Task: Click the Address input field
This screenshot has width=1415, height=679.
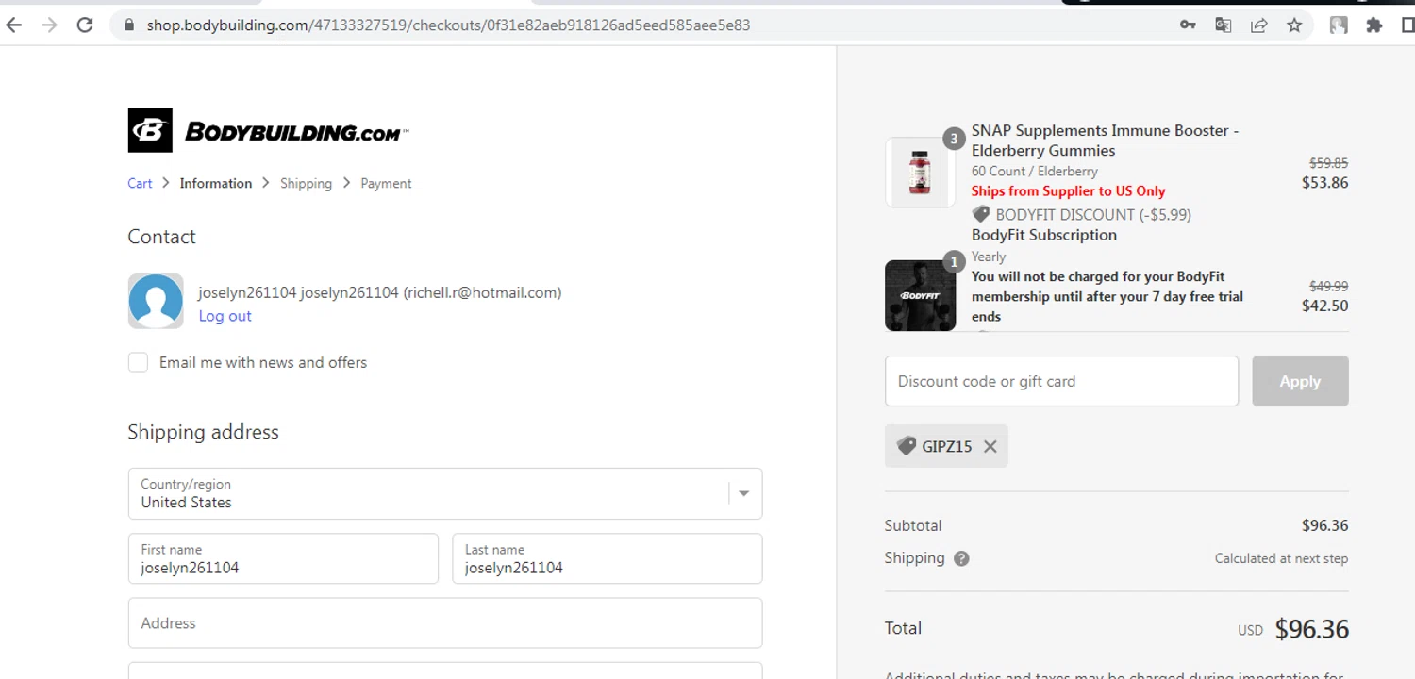Action: (x=445, y=622)
